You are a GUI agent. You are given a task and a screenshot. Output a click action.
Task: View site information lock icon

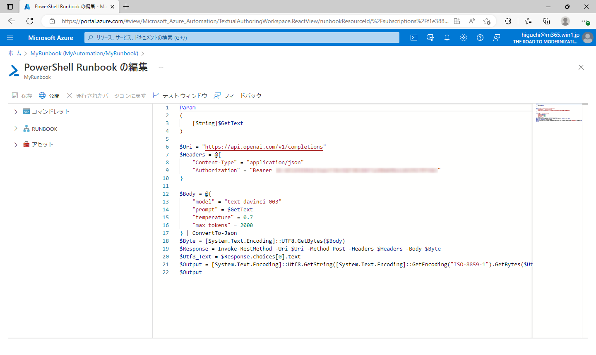pos(52,21)
